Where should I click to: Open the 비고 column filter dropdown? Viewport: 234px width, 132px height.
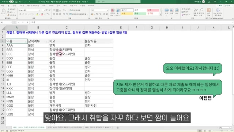click(x=83, y=42)
